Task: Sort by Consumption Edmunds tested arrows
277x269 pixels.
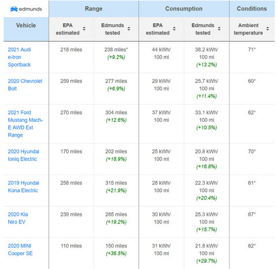Action: [219, 29]
